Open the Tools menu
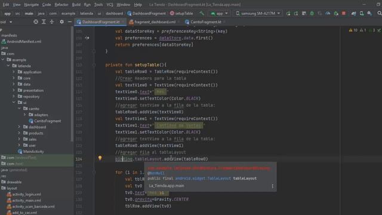The image size is (382, 215). [x=98, y=5]
